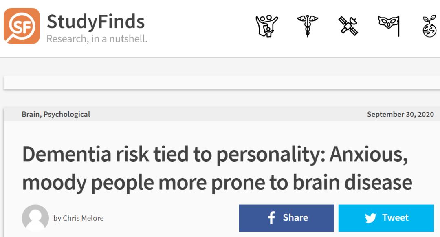Image resolution: width=440 pixels, height=237 pixels.
Task: Open the satellite science category icon
Action: 348,26
